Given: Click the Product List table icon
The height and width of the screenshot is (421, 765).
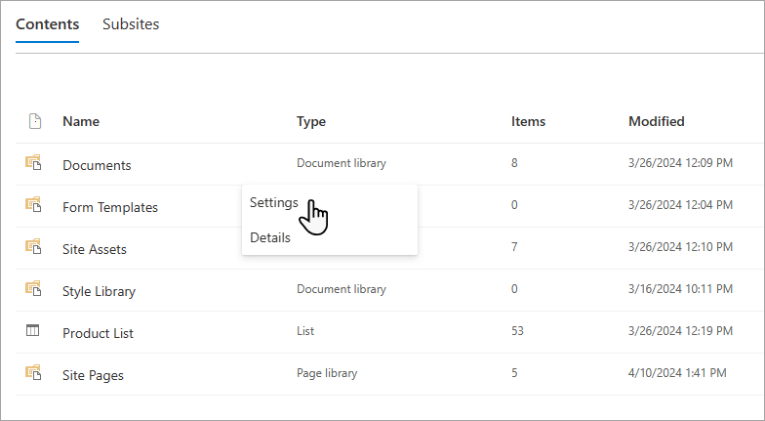Looking at the screenshot, I should (33, 330).
